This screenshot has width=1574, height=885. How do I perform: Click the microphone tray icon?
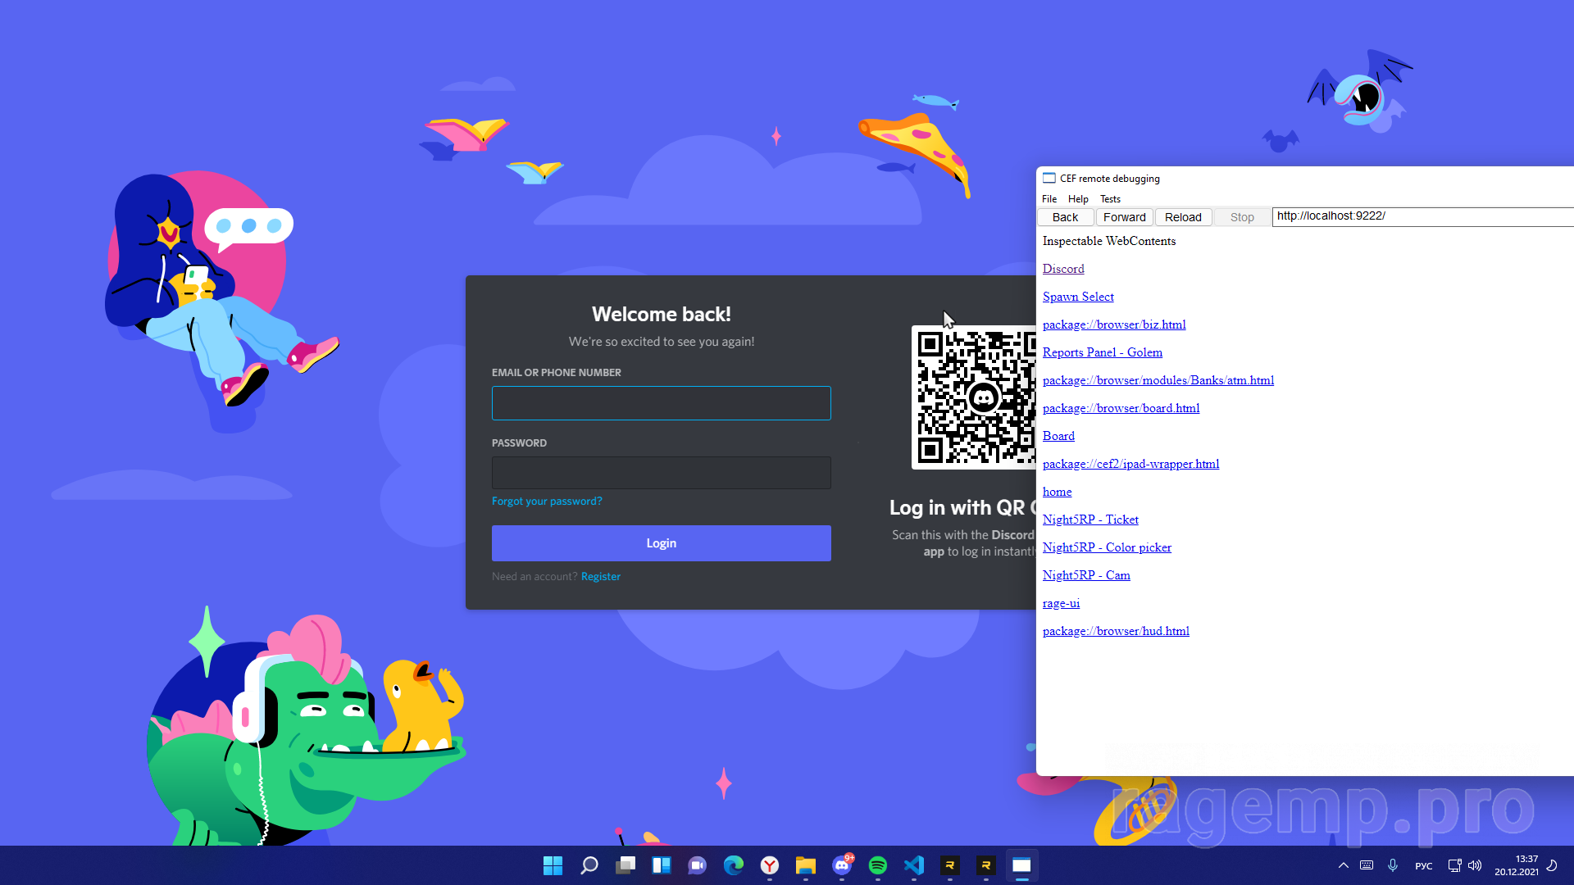(1393, 865)
